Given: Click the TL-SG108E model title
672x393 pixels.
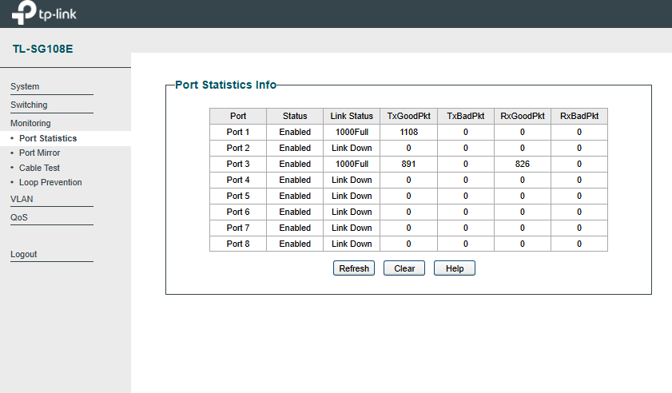Looking at the screenshot, I should [43, 49].
